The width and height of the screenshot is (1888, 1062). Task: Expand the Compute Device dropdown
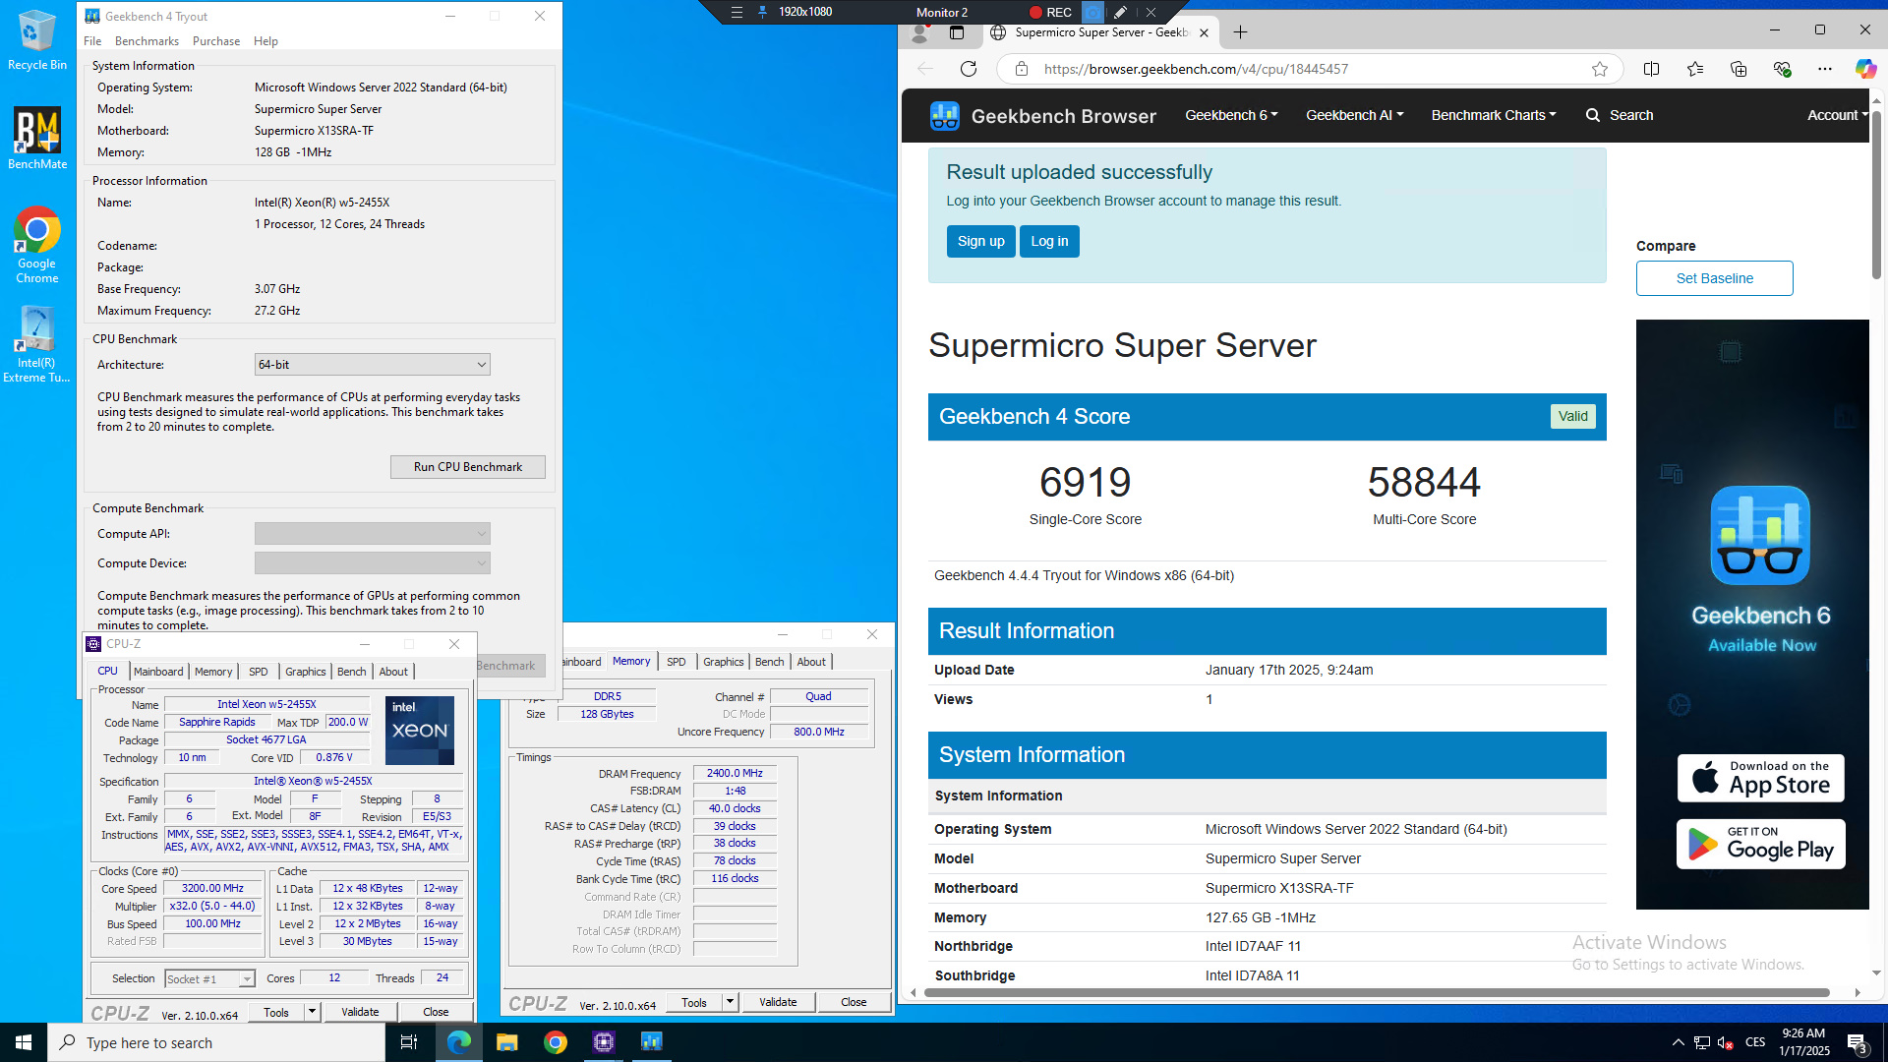point(372,563)
